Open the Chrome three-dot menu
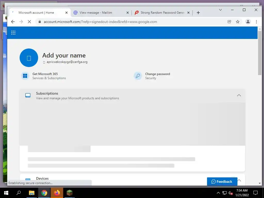 [256, 22]
